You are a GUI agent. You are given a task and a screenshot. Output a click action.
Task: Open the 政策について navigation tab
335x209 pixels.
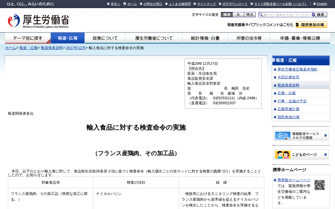(x=105, y=38)
